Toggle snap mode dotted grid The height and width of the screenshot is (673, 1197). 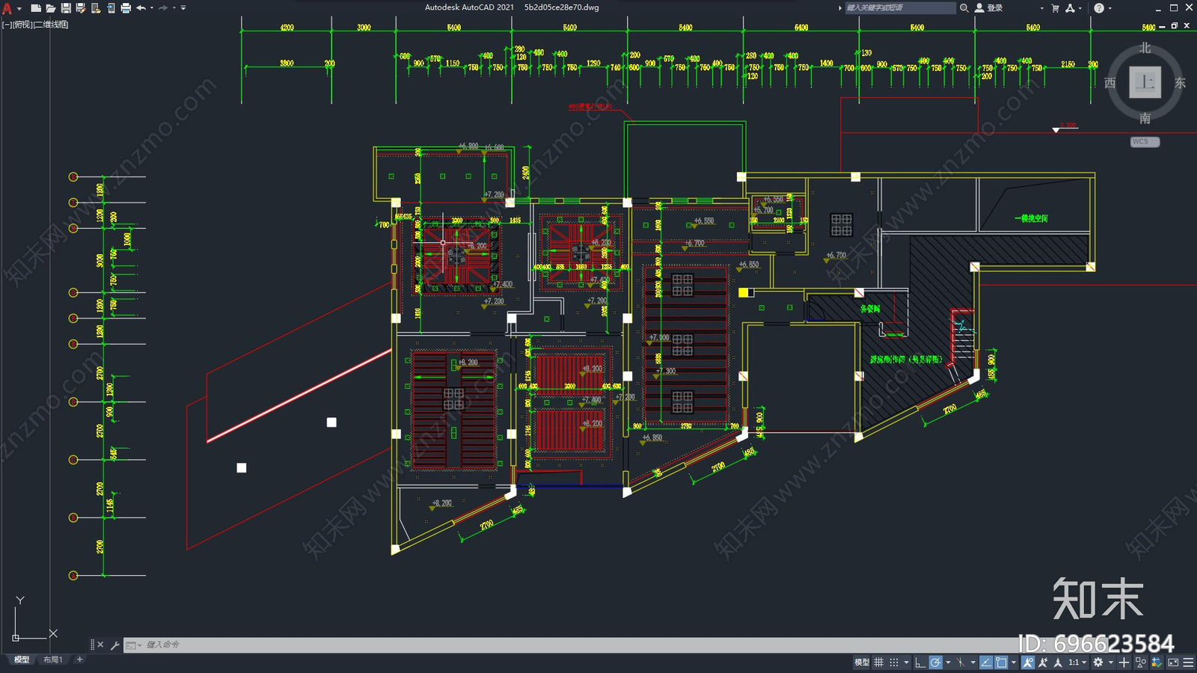[x=894, y=663]
